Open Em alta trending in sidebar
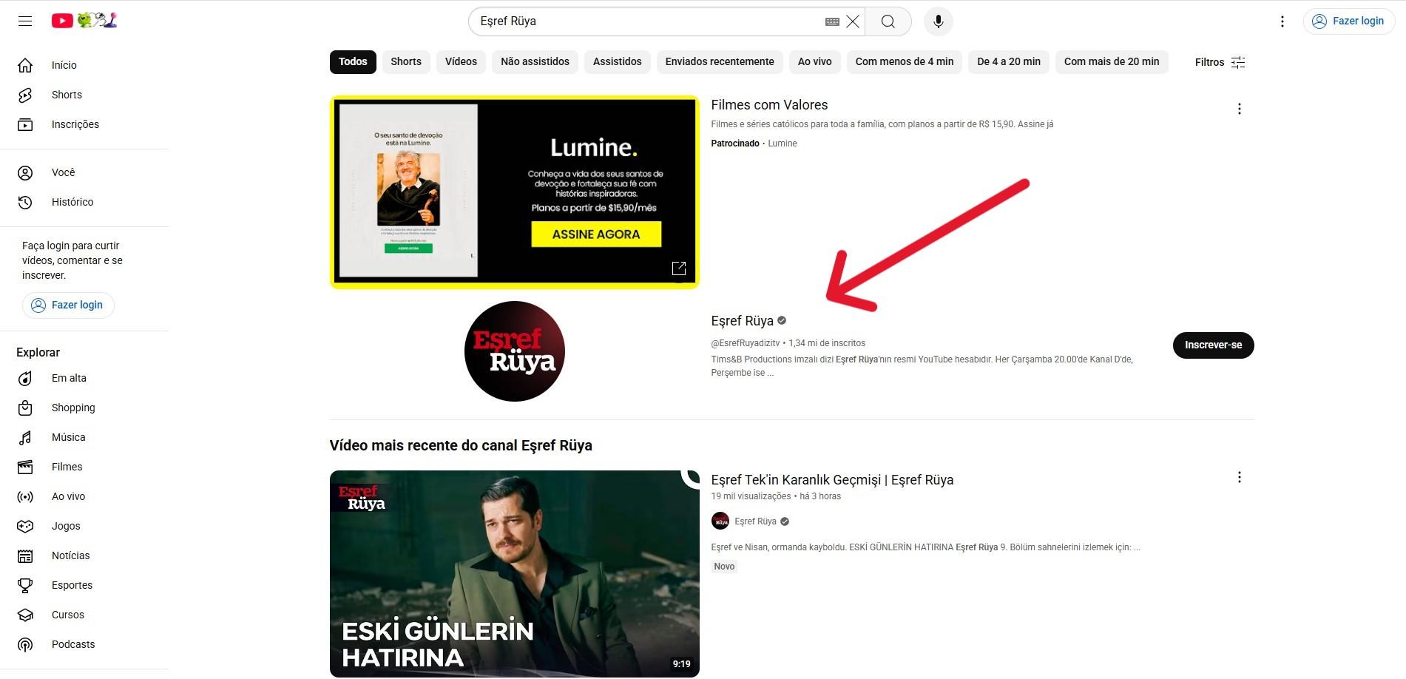The image size is (1406, 679). pyautogui.click(x=69, y=378)
